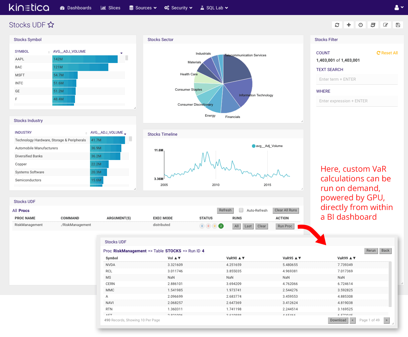Click the 121M bar for BAC

pos(80,67)
